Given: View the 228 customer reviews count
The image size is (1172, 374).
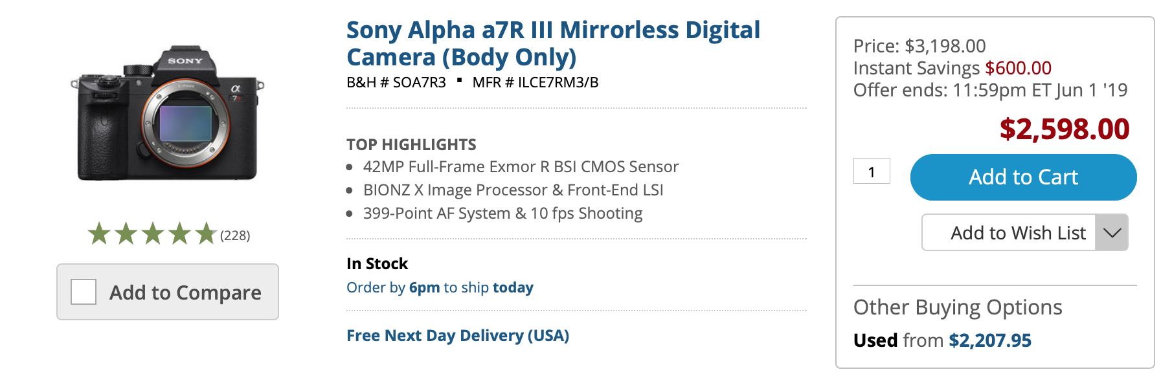Looking at the screenshot, I should pyautogui.click(x=235, y=236).
